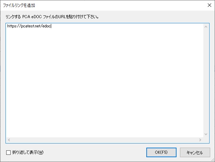Click 'edoc' at the end of the URL
The height and width of the screenshot is (162, 215).
(47, 26)
